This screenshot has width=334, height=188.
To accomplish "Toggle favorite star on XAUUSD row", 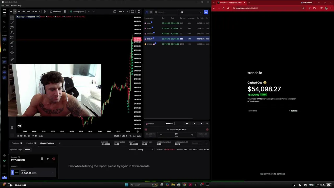I will tap(154, 33).
